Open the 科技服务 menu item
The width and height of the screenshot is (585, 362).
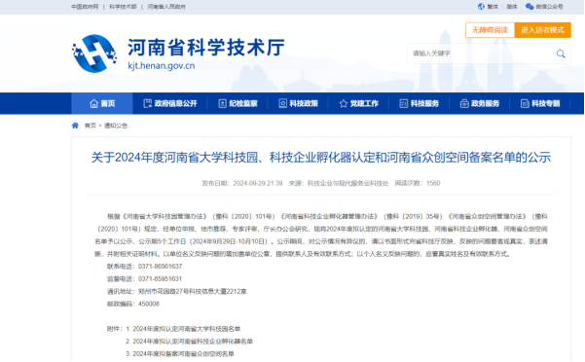tap(419, 104)
